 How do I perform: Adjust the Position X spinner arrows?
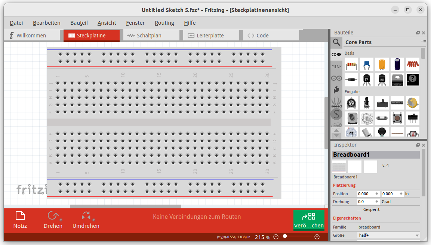point(377,194)
